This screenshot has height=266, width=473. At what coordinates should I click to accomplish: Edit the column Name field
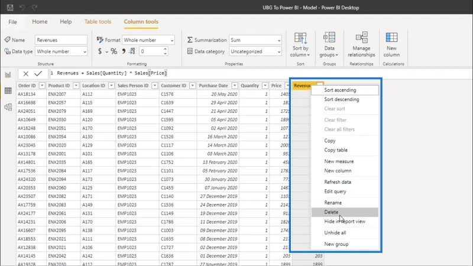click(61, 40)
